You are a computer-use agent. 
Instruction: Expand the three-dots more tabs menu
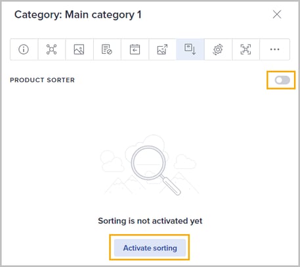click(x=274, y=49)
